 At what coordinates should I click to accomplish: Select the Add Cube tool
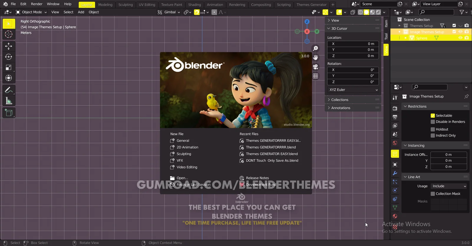click(x=9, y=113)
